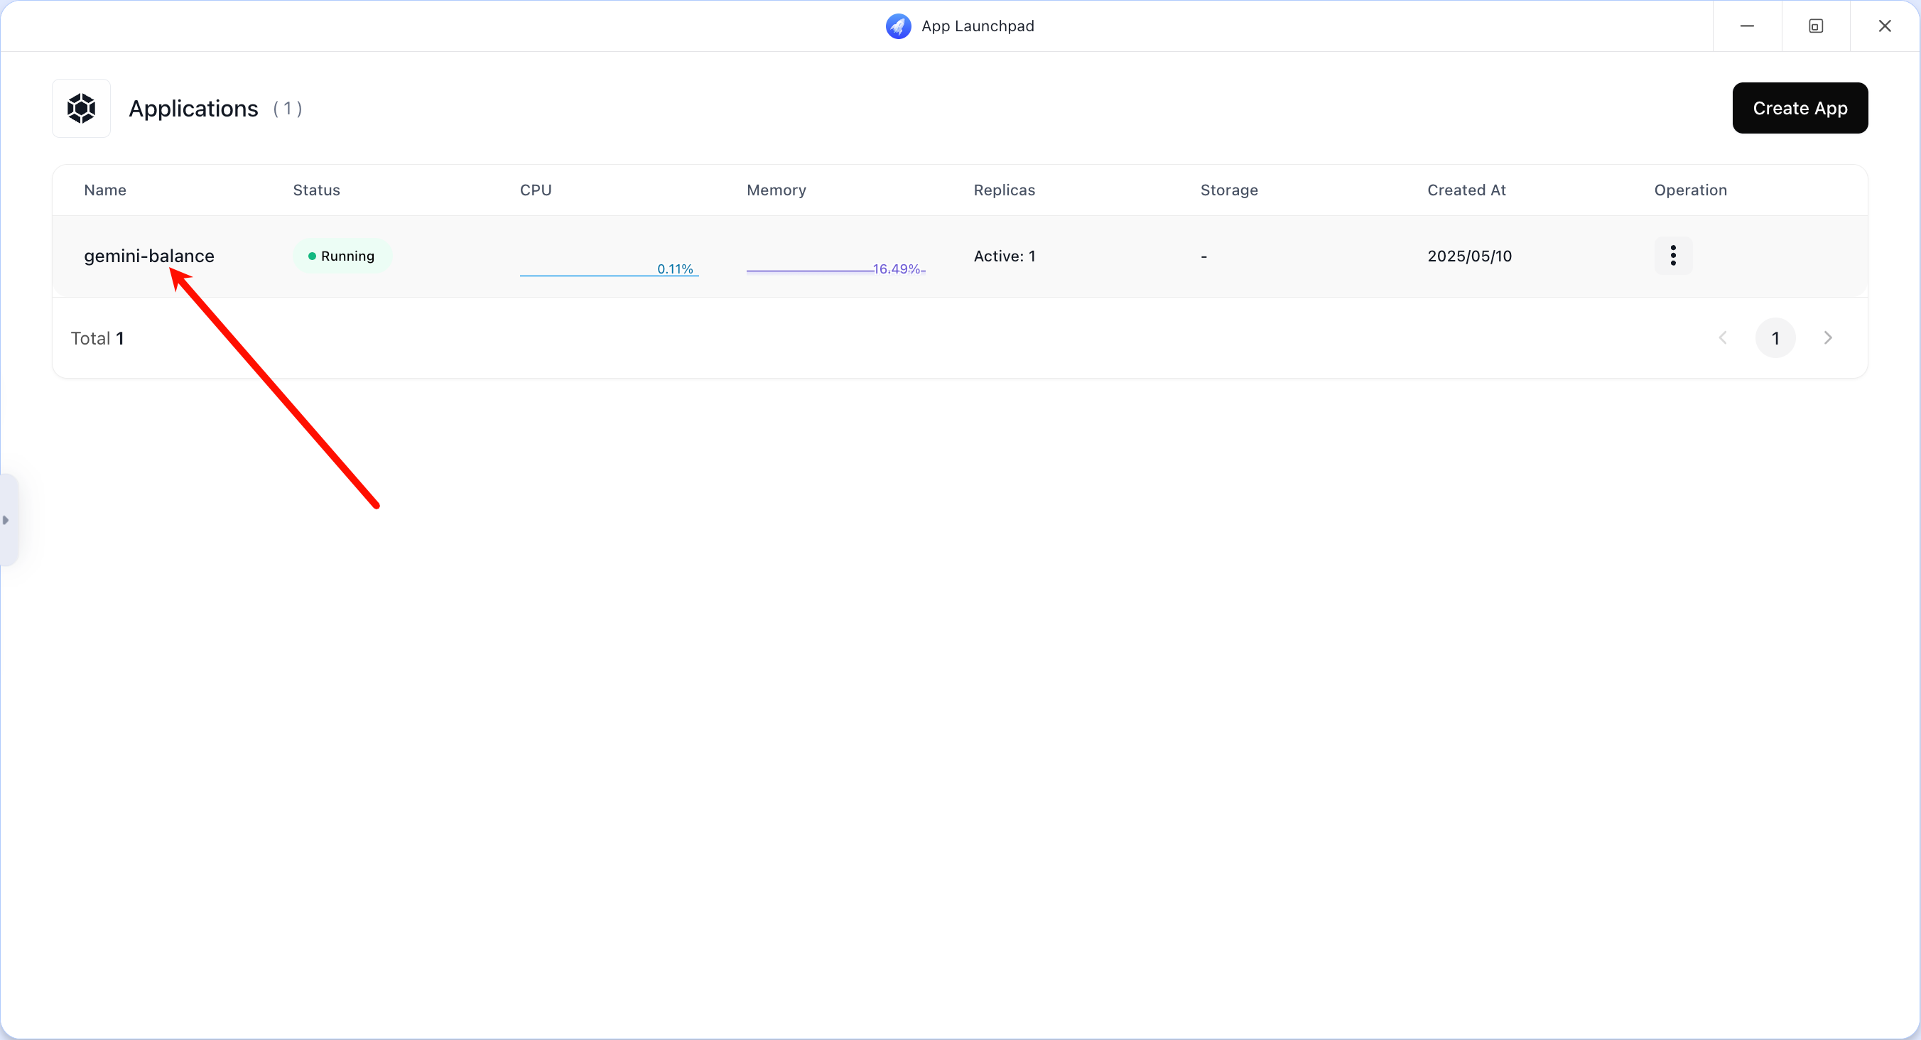Select page number 1
Screen dimensions: 1921x1040
(x=1775, y=337)
